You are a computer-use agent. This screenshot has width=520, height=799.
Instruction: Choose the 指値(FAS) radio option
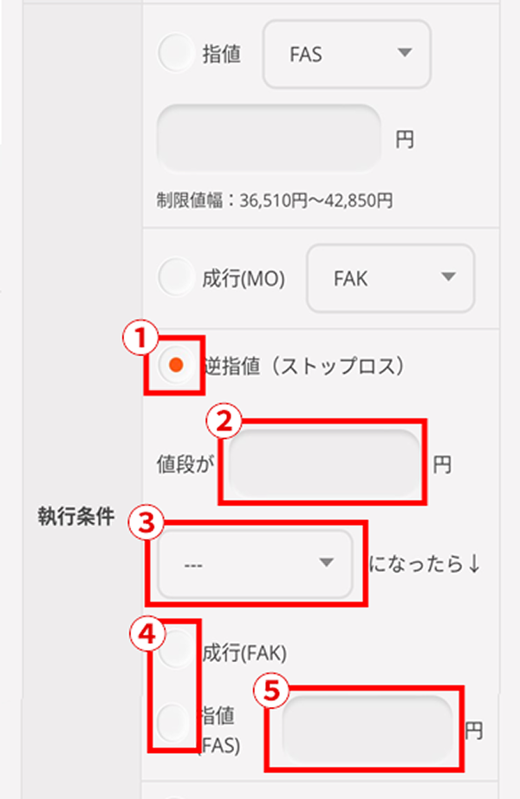point(177,718)
